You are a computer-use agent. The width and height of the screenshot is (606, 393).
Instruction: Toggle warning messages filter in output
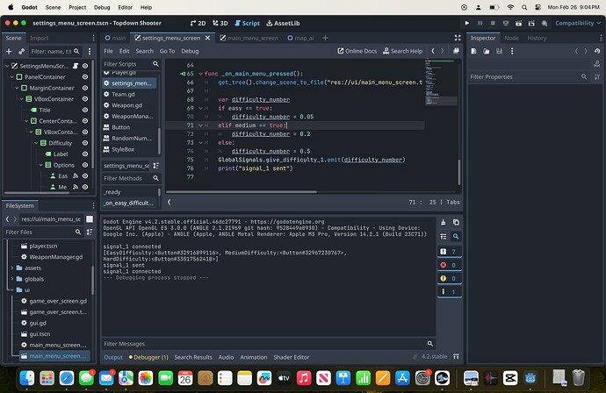tap(449, 278)
